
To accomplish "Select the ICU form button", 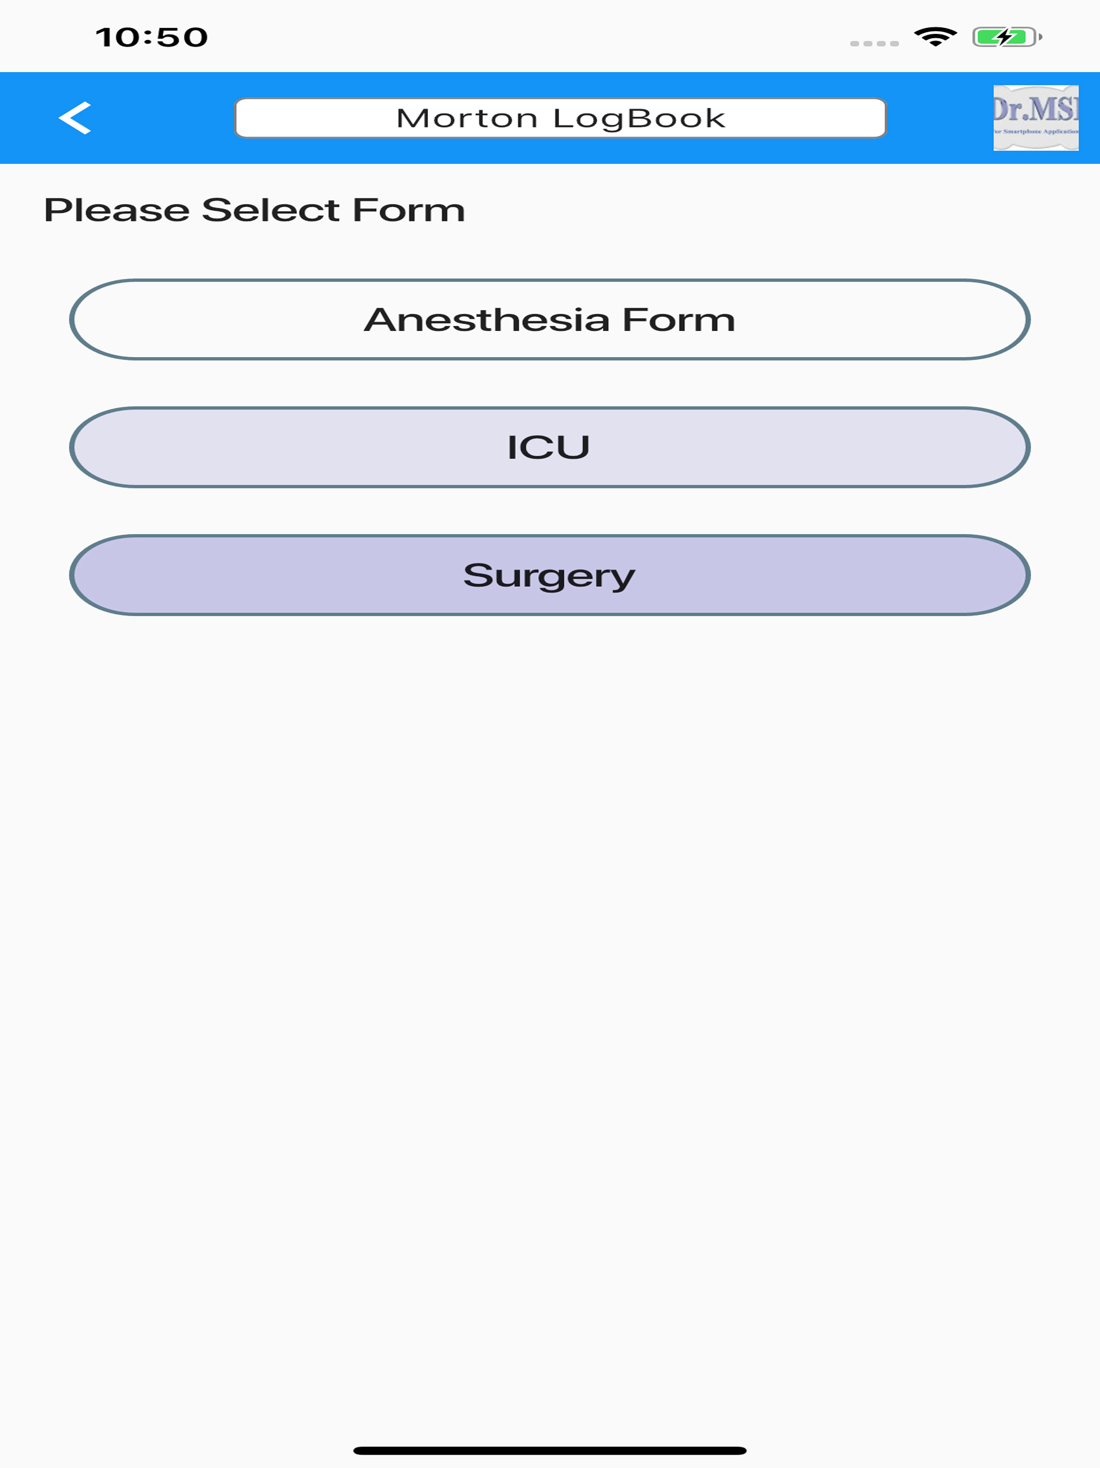I will click(549, 447).
